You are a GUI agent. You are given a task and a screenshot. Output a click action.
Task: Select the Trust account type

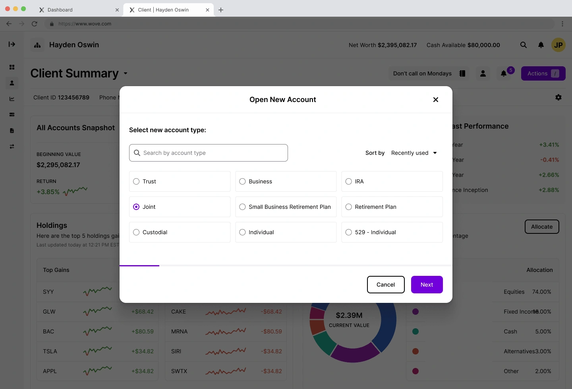pyautogui.click(x=136, y=181)
